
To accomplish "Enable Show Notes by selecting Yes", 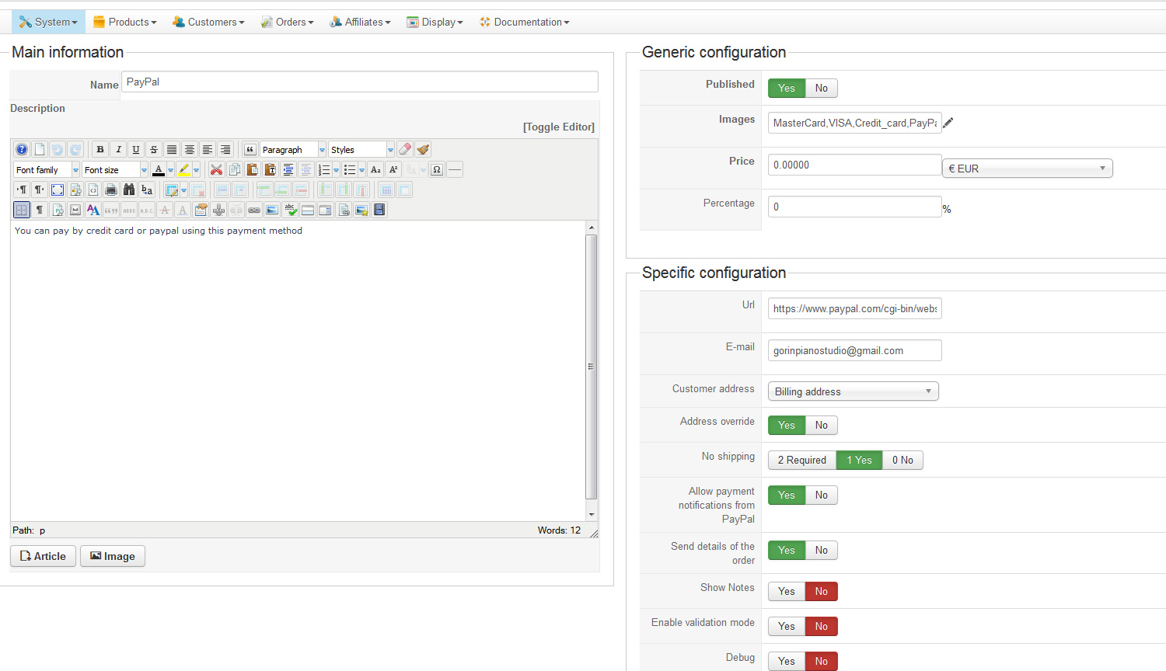I will pos(787,592).
